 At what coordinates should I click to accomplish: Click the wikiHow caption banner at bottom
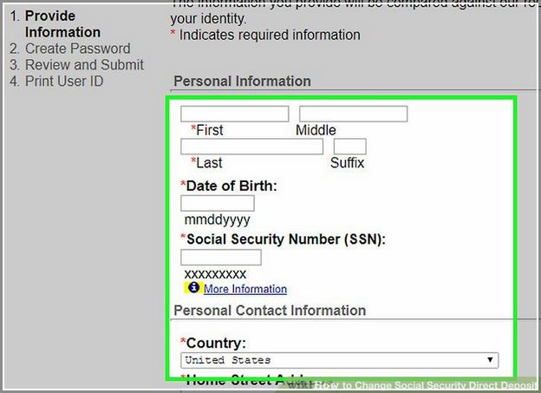tap(411, 384)
